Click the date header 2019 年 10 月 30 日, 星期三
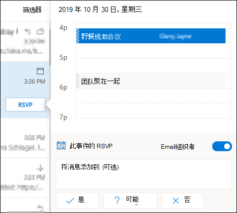The height and width of the screenshot is (213, 237). 100,9
